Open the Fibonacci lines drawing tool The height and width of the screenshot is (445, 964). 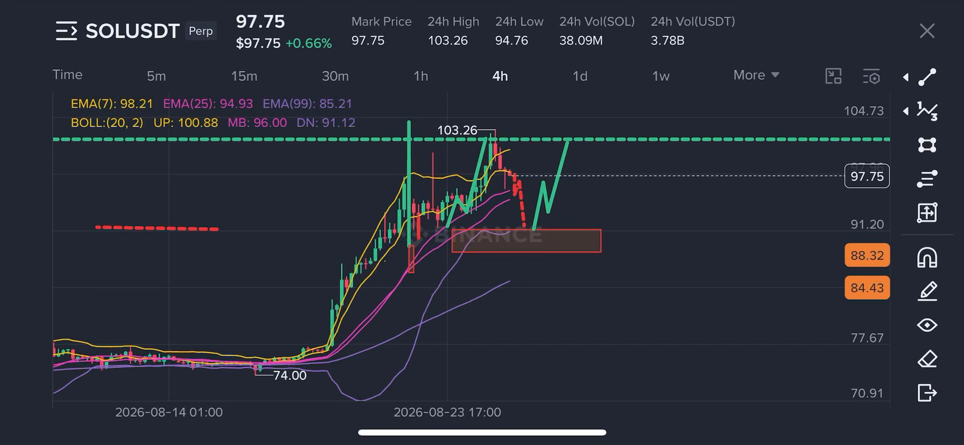[x=927, y=179]
